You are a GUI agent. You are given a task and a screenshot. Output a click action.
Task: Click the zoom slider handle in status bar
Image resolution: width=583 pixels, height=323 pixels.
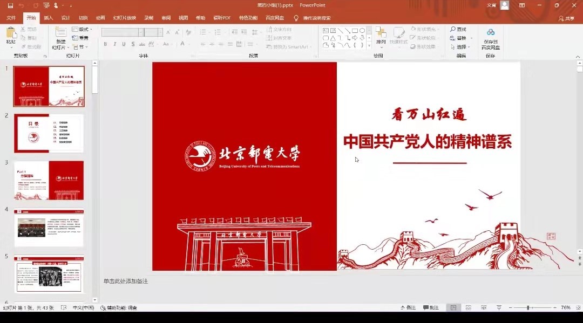click(x=528, y=307)
